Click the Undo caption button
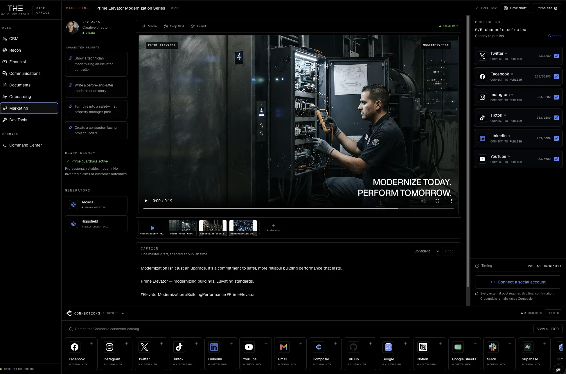This screenshot has width=566, height=374. (x=449, y=251)
